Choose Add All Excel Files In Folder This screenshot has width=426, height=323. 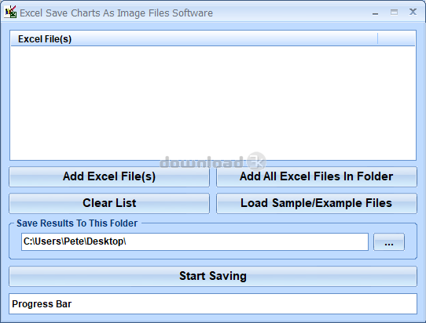[x=317, y=176]
